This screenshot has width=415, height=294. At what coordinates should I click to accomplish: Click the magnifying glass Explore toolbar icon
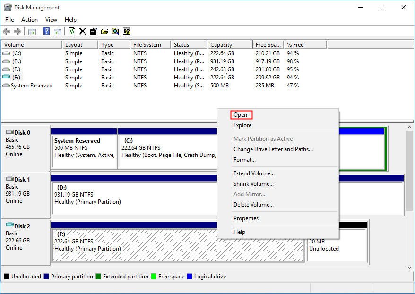coord(115,32)
